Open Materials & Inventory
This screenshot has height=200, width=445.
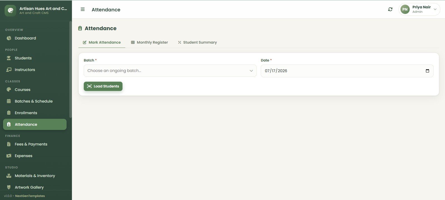pos(35,176)
